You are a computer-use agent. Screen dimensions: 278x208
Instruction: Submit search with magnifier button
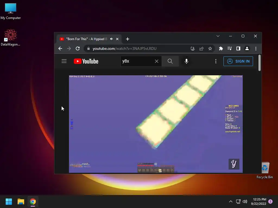click(x=170, y=61)
